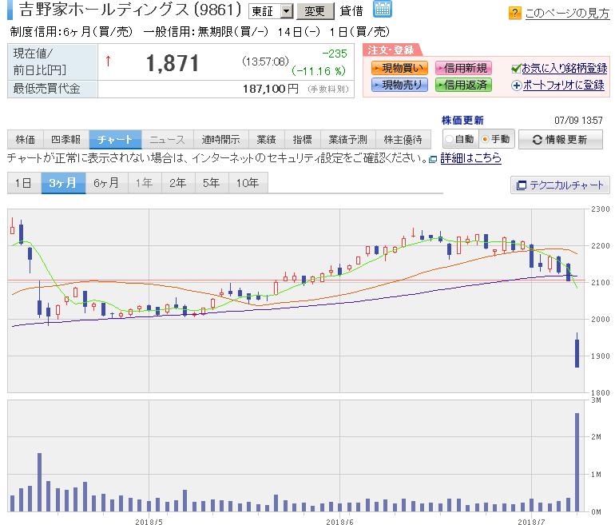
Task: Click the green checkmark favorites icon
Action: pos(516,69)
